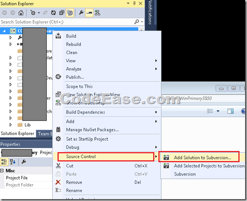
Task: Expand the Lib folder node
Action: pos(10,125)
